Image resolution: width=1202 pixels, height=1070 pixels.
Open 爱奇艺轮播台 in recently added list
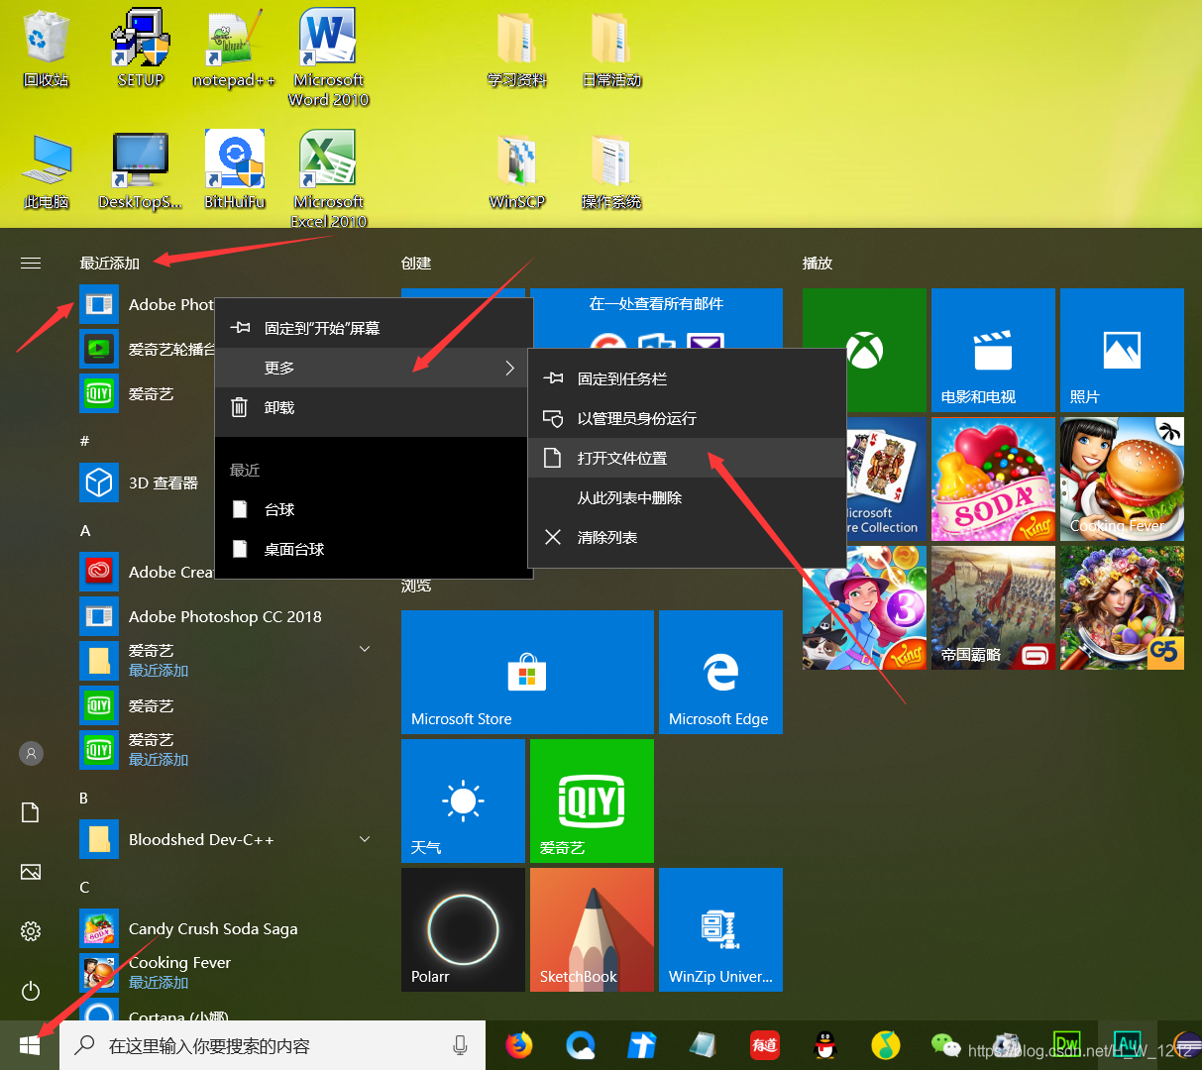click(147, 349)
